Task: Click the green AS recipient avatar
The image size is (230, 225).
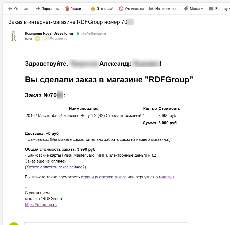Action: [x=38, y=39]
